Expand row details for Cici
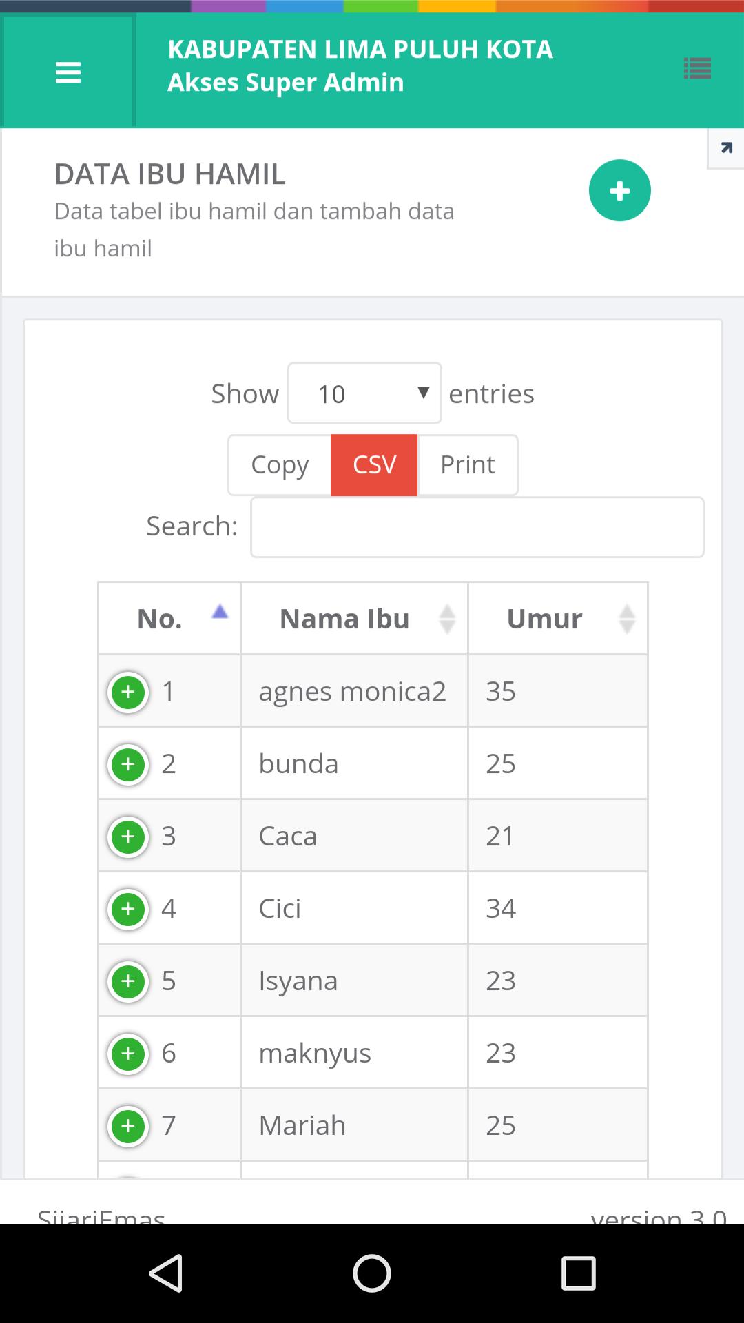This screenshot has height=1323, width=744. click(x=128, y=908)
